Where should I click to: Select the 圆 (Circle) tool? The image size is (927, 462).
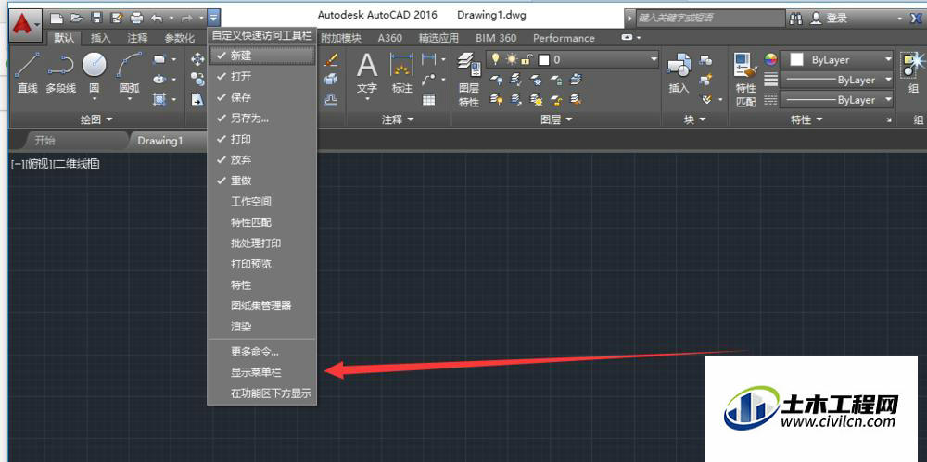coord(94,72)
